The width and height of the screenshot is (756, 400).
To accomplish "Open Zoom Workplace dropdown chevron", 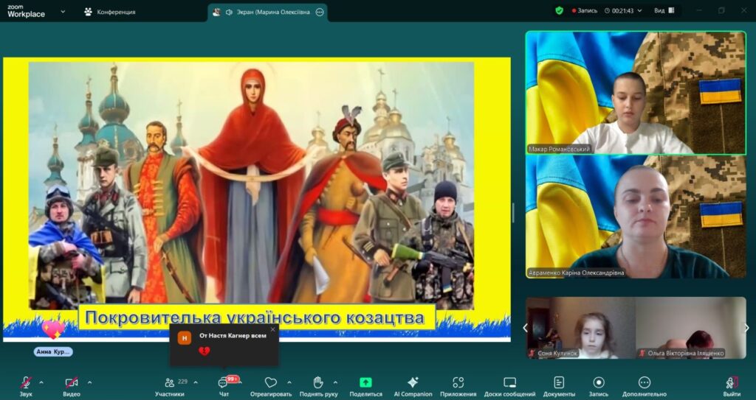I will pyautogui.click(x=63, y=12).
